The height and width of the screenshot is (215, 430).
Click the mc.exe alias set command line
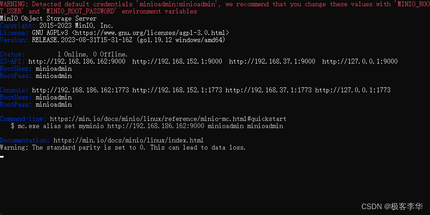tap(147, 126)
